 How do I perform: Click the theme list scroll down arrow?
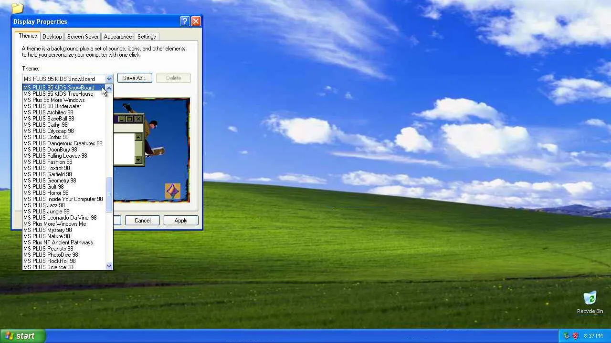109,266
